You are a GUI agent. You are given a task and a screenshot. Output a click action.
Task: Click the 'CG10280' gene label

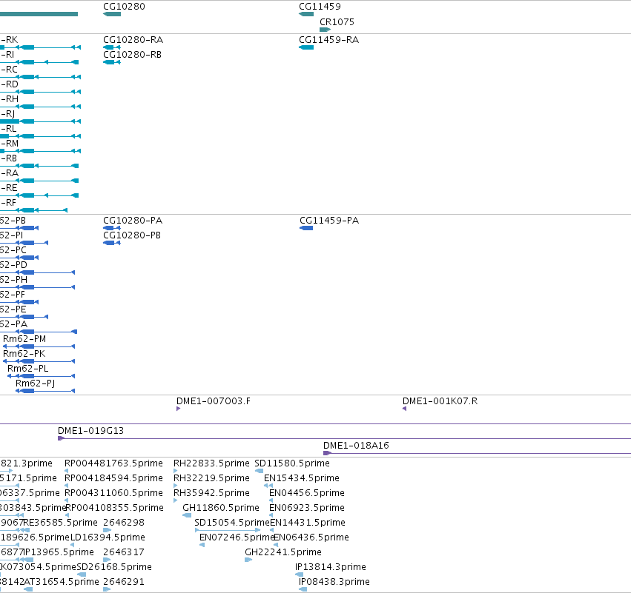[124, 7]
